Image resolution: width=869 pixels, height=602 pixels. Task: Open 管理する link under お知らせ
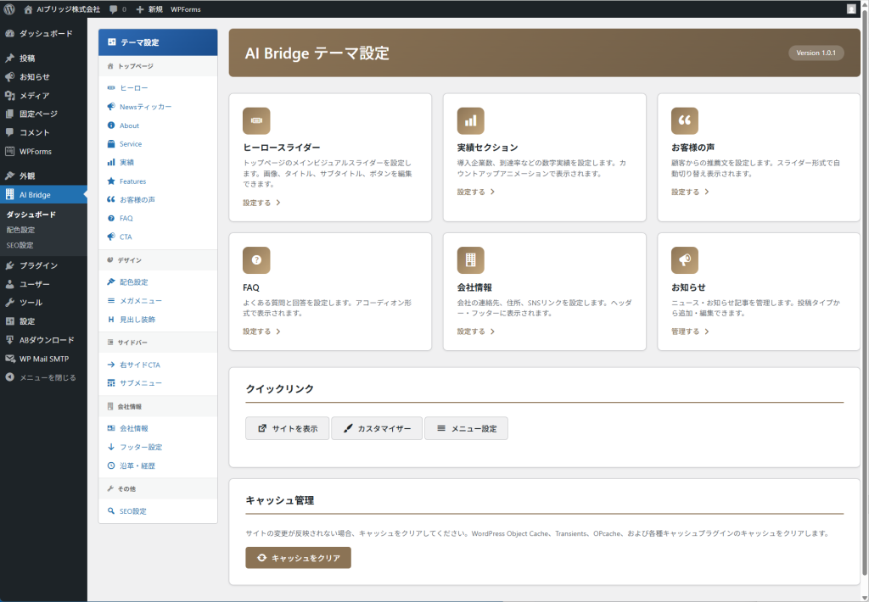(689, 332)
